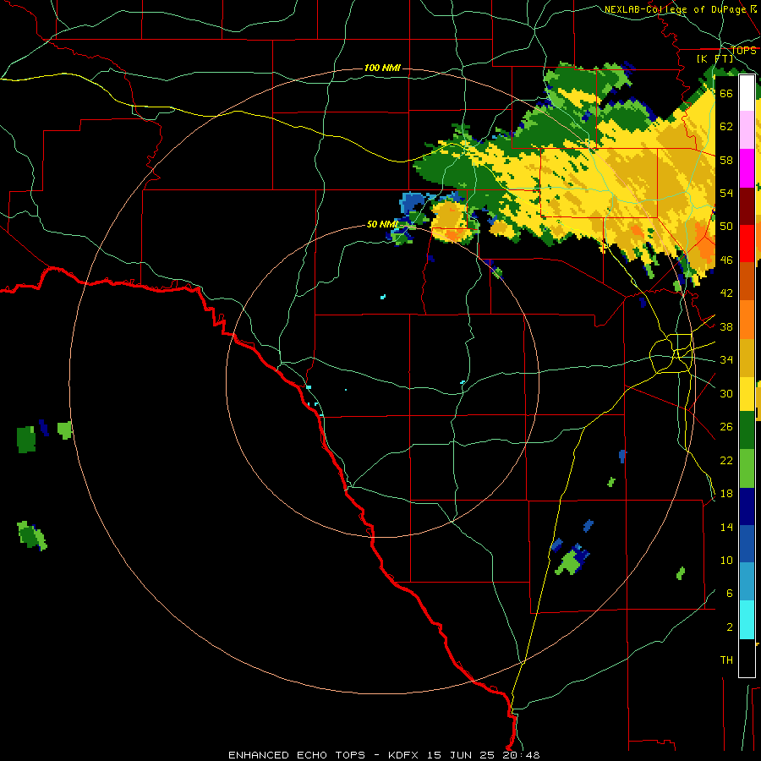Click the light pink legend swatch
This screenshot has width=761, height=761.
747,130
